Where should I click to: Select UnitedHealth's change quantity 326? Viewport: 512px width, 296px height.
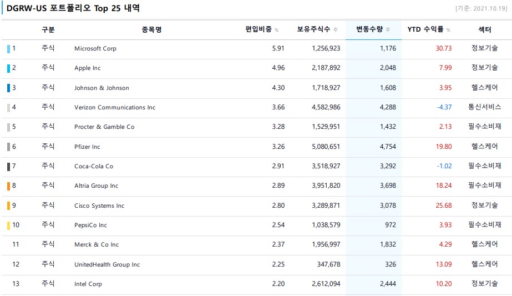pyautogui.click(x=390, y=264)
